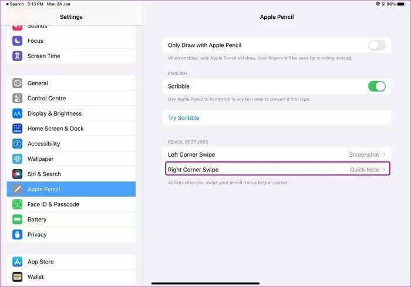Turn off the Scribble switch
This screenshot has height=287, width=411.
[x=376, y=86]
